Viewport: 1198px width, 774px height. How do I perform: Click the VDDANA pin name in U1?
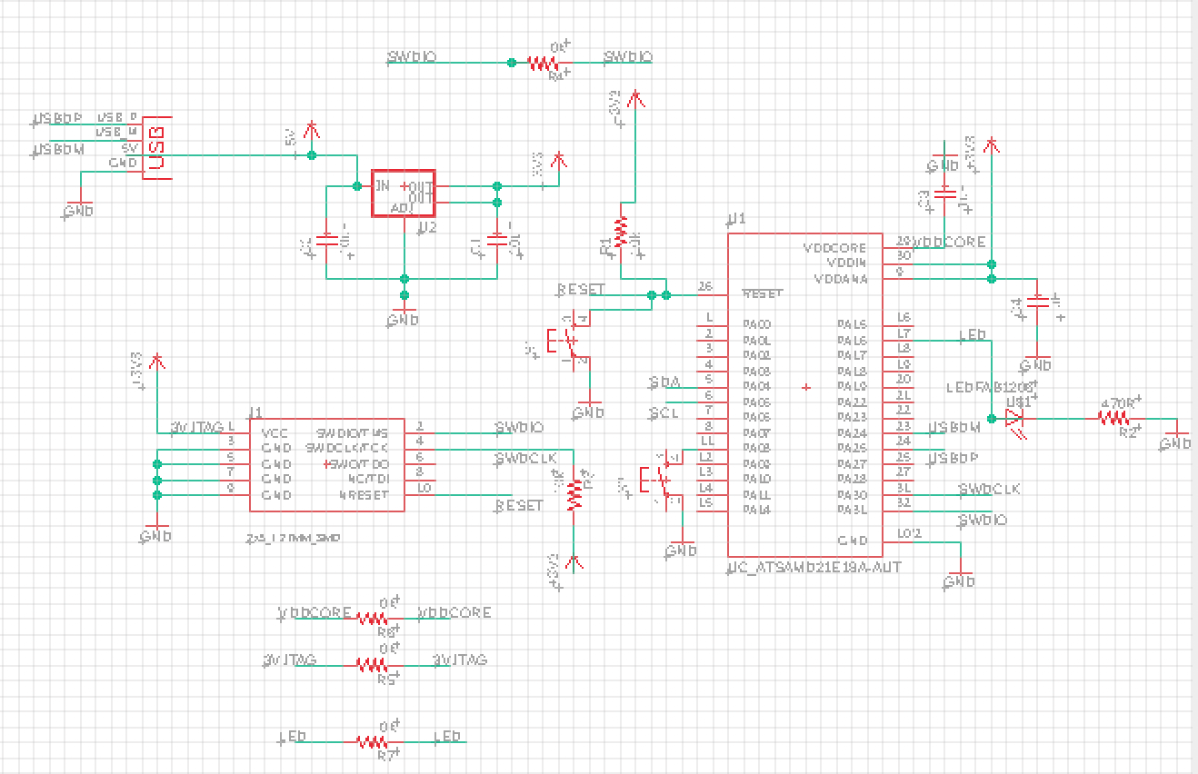(840, 278)
